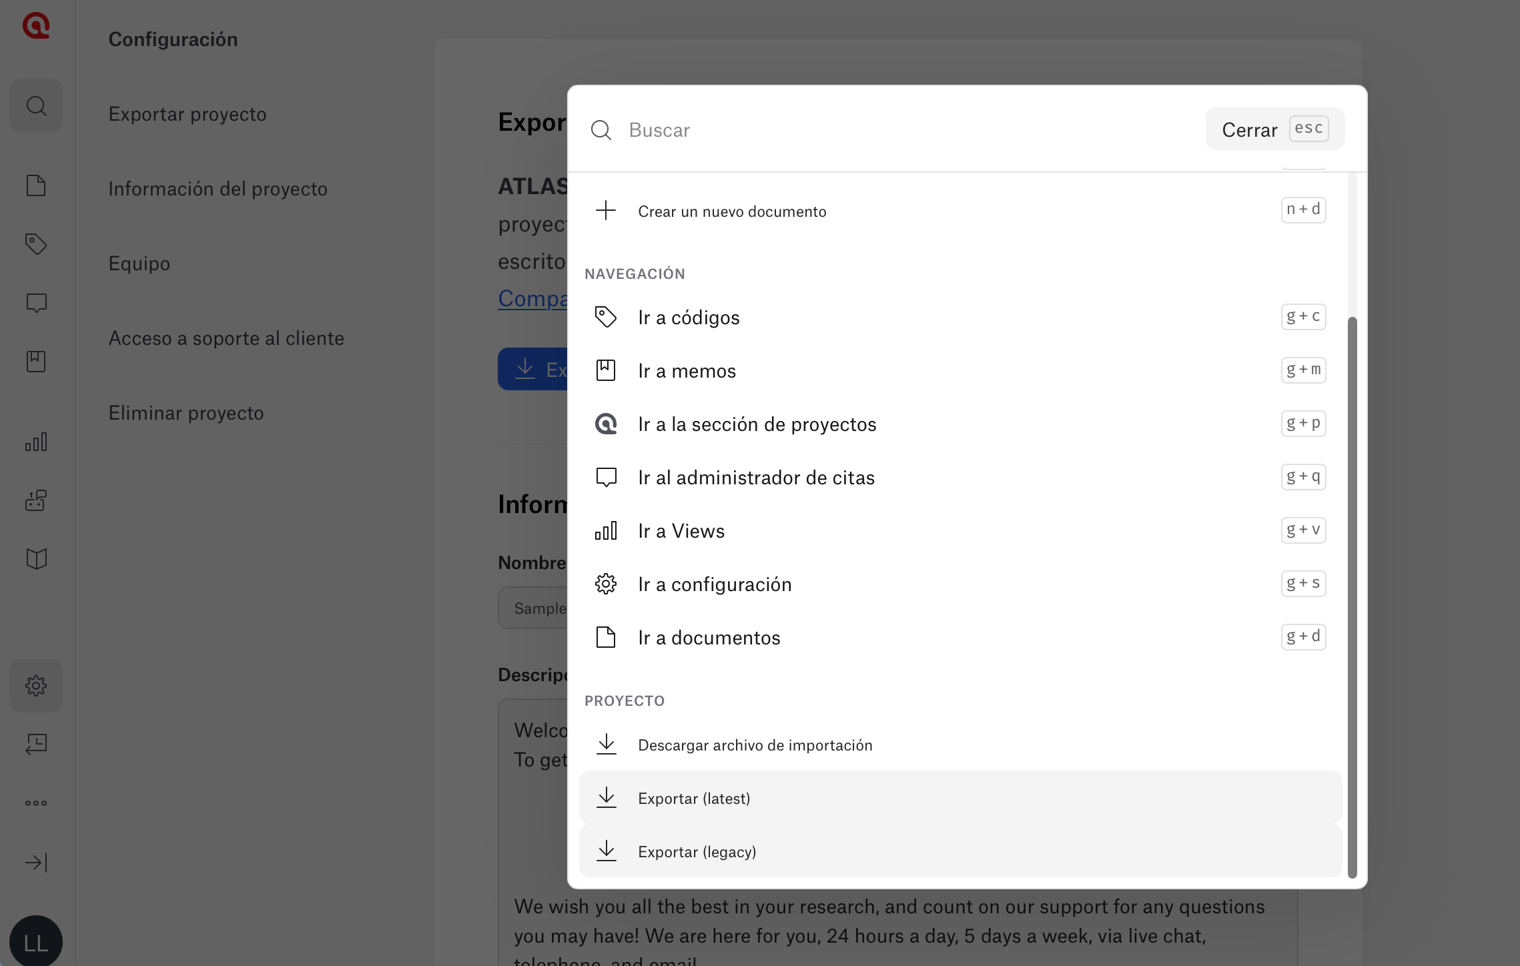Click the search icon in left sidebar
Screen dimensions: 1520x966
click(36, 105)
